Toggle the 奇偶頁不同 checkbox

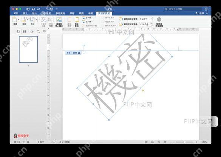110,22
